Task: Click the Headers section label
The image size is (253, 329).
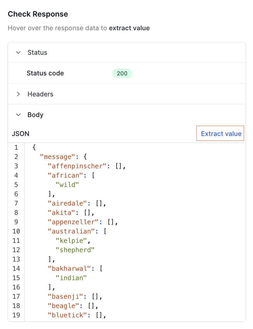Action: (40, 94)
